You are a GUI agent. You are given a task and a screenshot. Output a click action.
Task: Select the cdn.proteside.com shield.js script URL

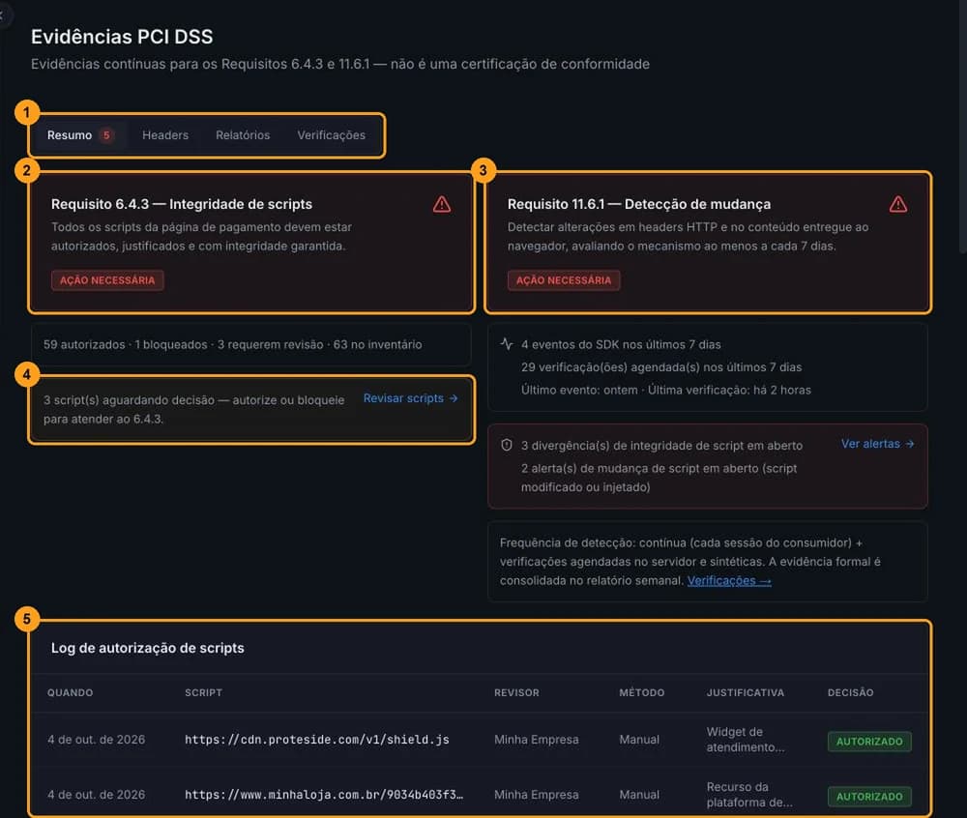coord(317,740)
